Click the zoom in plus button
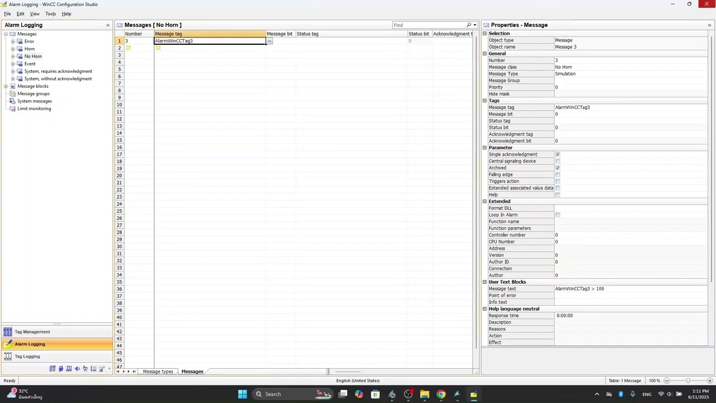 [710, 381]
